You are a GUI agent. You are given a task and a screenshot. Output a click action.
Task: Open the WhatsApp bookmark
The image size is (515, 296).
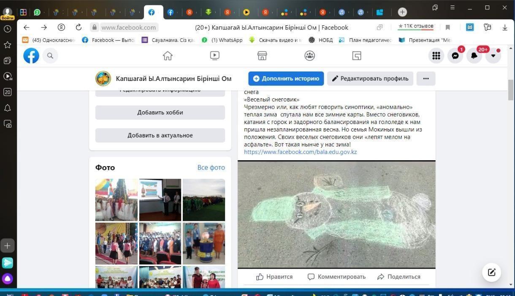point(222,40)
